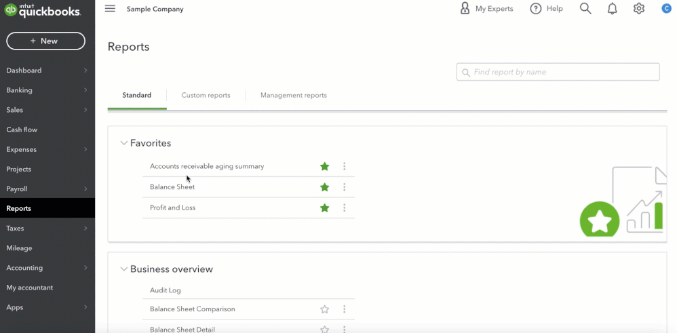Screen dimensions: 677x333
Task: Open the Help question mark icon
Action: click(x=536, y=9)
